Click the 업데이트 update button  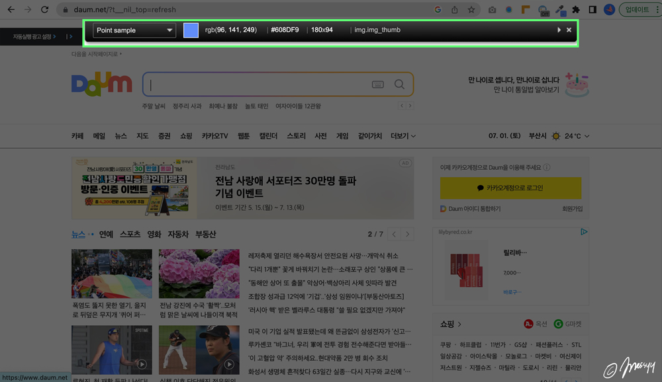tap(637, 9)
